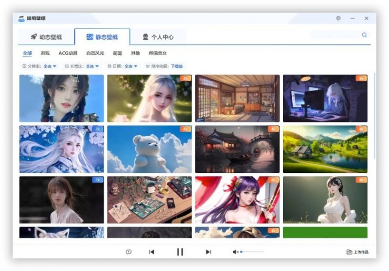Open the girl in white dress wallpaper

click(x=325, y=200)
